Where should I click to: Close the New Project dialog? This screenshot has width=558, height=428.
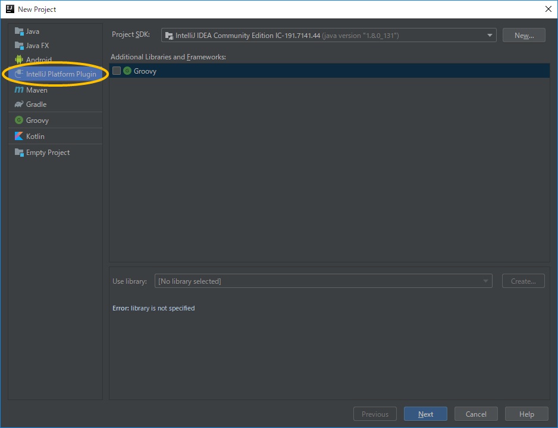pos(548,9)
